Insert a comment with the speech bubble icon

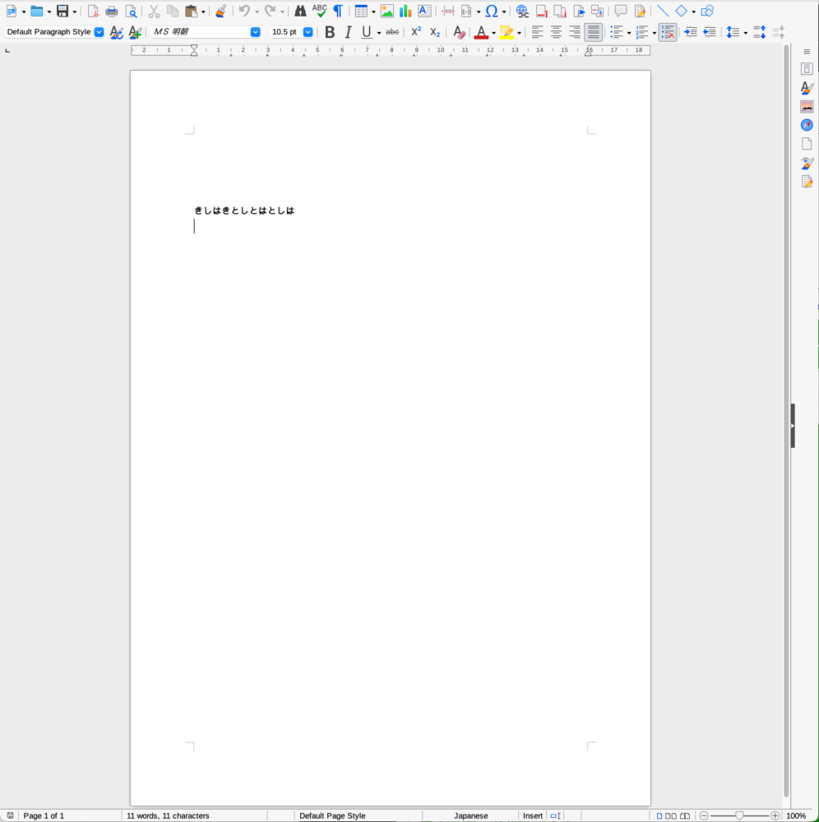(x=621, y=12)
